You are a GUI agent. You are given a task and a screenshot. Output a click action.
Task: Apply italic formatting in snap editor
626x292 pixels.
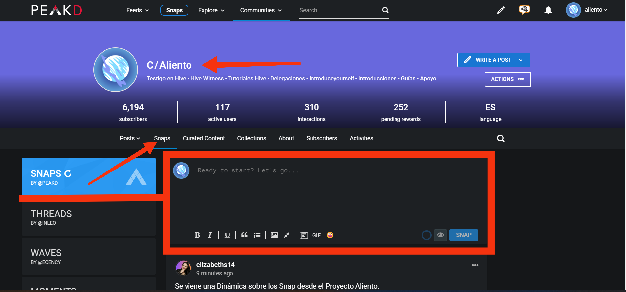click(210, 235)
